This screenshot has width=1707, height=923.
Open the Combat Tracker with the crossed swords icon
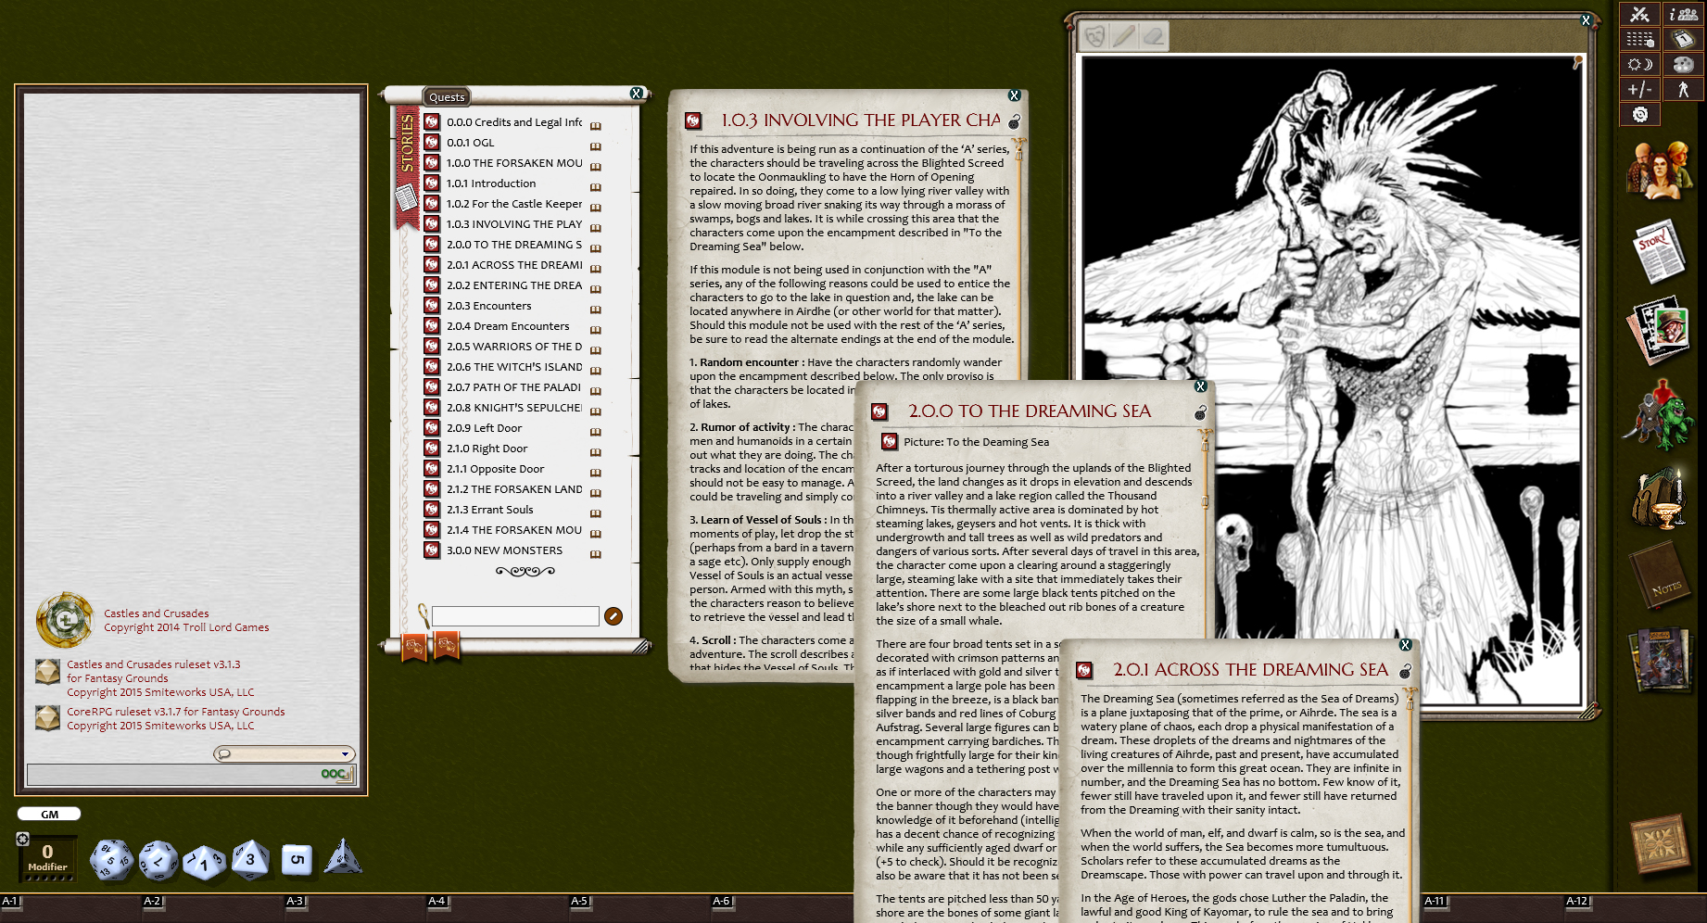1639,15
